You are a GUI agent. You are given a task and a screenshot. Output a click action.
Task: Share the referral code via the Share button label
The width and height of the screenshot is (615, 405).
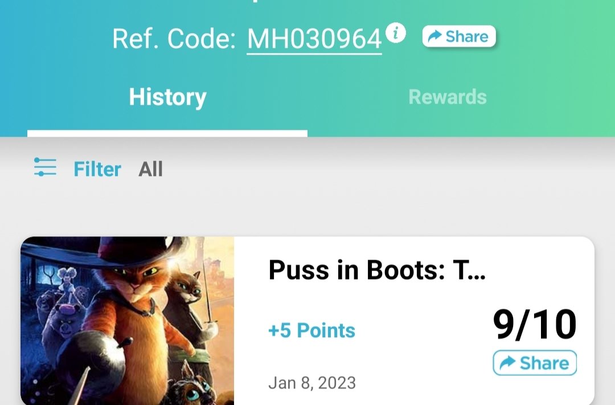click(467, 36)
